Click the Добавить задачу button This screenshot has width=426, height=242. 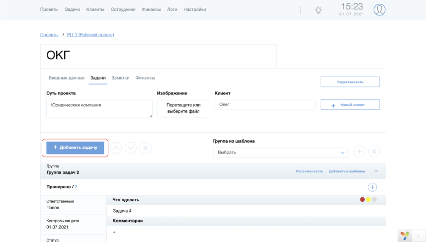[75, 148]
